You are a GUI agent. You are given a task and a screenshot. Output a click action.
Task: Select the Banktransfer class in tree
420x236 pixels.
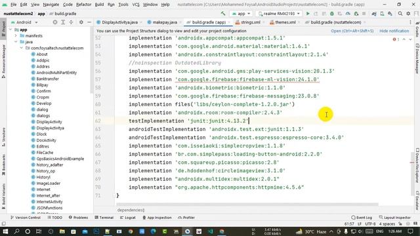point(47,79)
